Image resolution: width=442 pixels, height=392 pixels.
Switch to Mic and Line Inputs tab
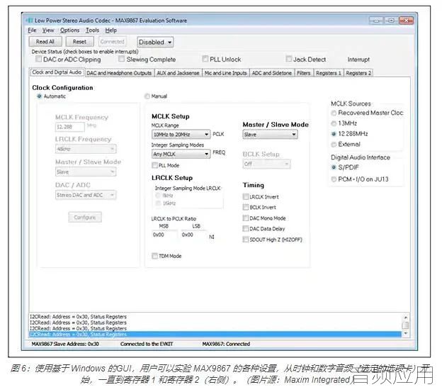click(x=225, y=73)
